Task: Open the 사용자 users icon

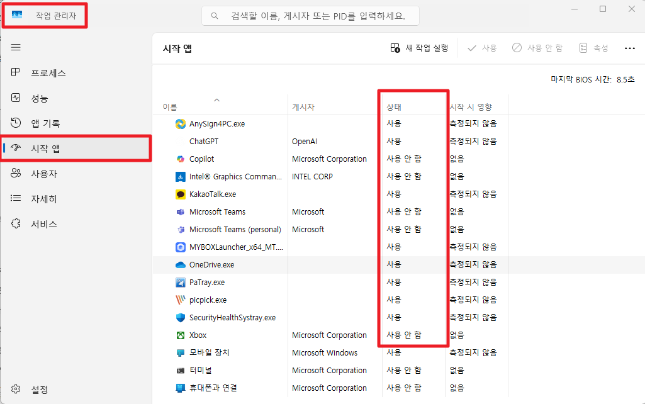Action: click(x=16, y=173)
